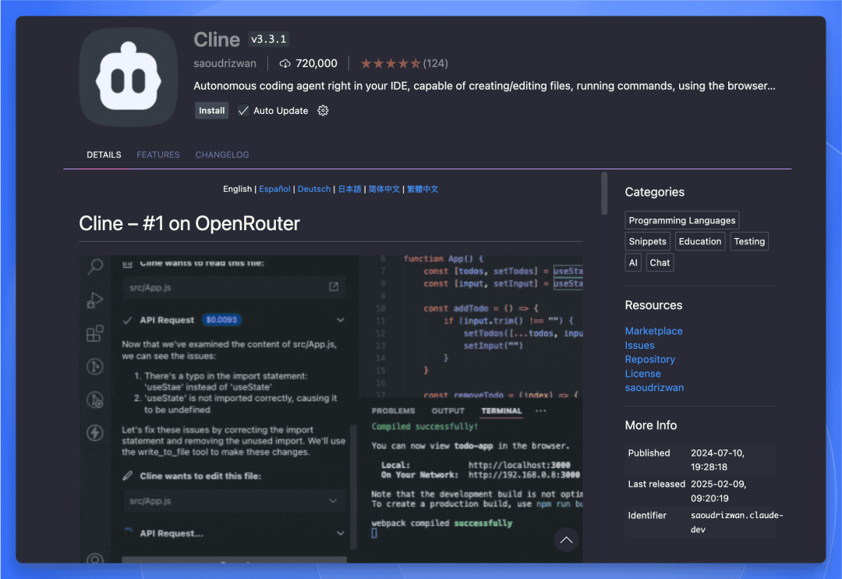Click extensions blocks icon in README screenshot

95,333
